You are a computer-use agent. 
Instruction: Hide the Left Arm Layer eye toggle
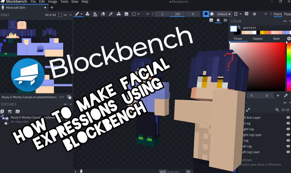coord(288,117)
